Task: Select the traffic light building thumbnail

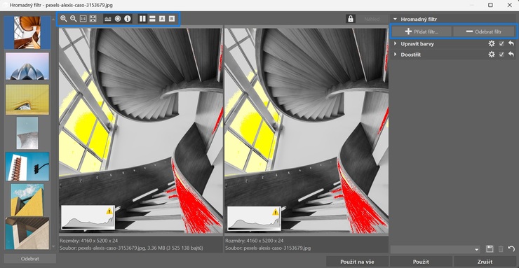Action: (x=27, y=167)
